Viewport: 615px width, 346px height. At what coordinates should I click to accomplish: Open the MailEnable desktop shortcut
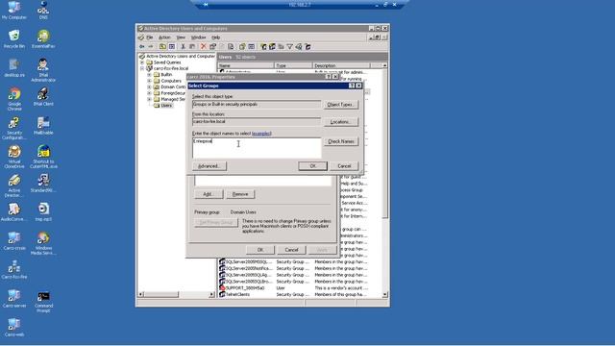(x=43, y=126)
